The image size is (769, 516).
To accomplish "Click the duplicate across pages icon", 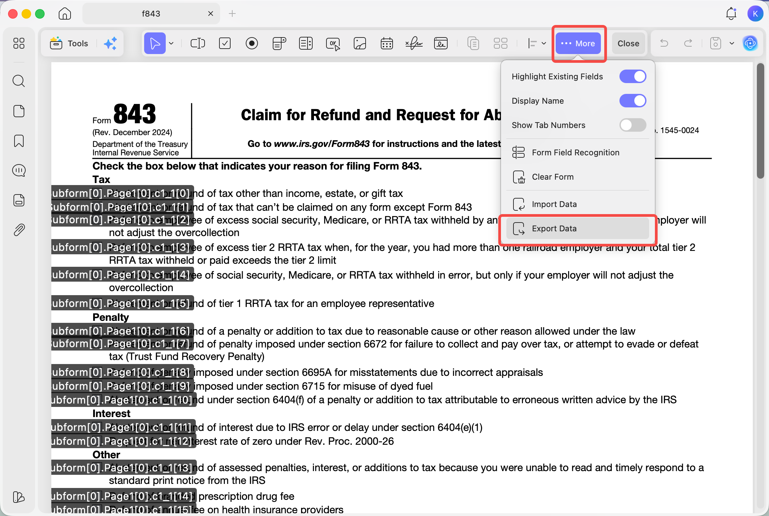I will click(473, 43).
